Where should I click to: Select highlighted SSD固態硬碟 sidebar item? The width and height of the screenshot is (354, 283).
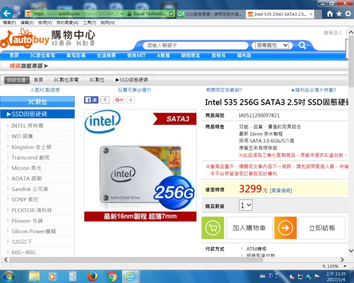(x=37, y=114)
